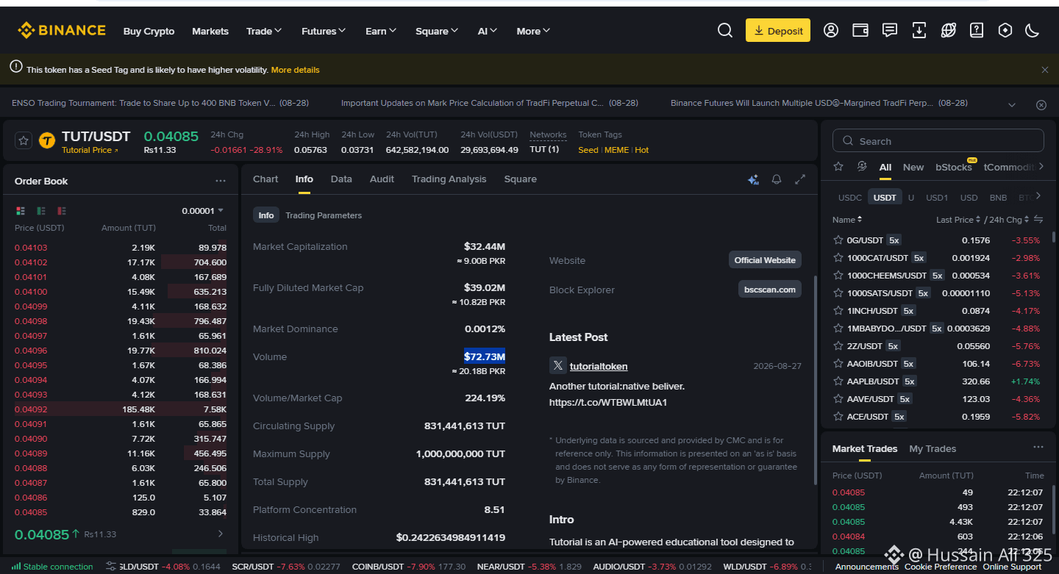Switch theme with the moon icon

(1033, 30)
